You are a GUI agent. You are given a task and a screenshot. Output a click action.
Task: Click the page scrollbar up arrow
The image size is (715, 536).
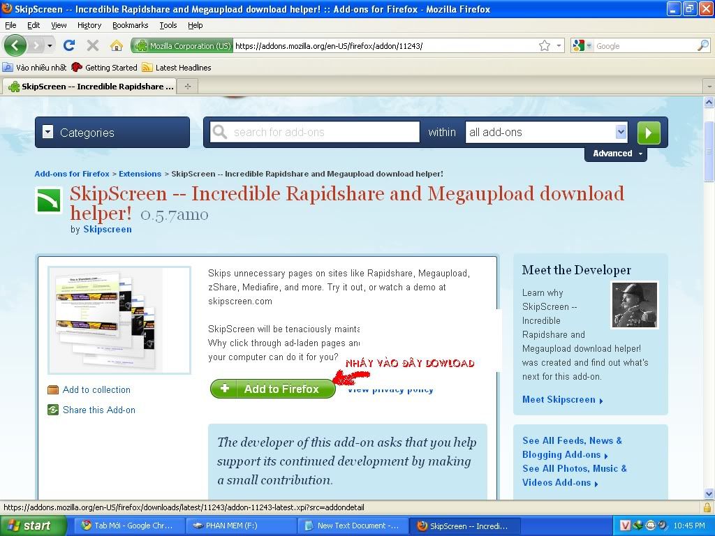tap(709, 102)
